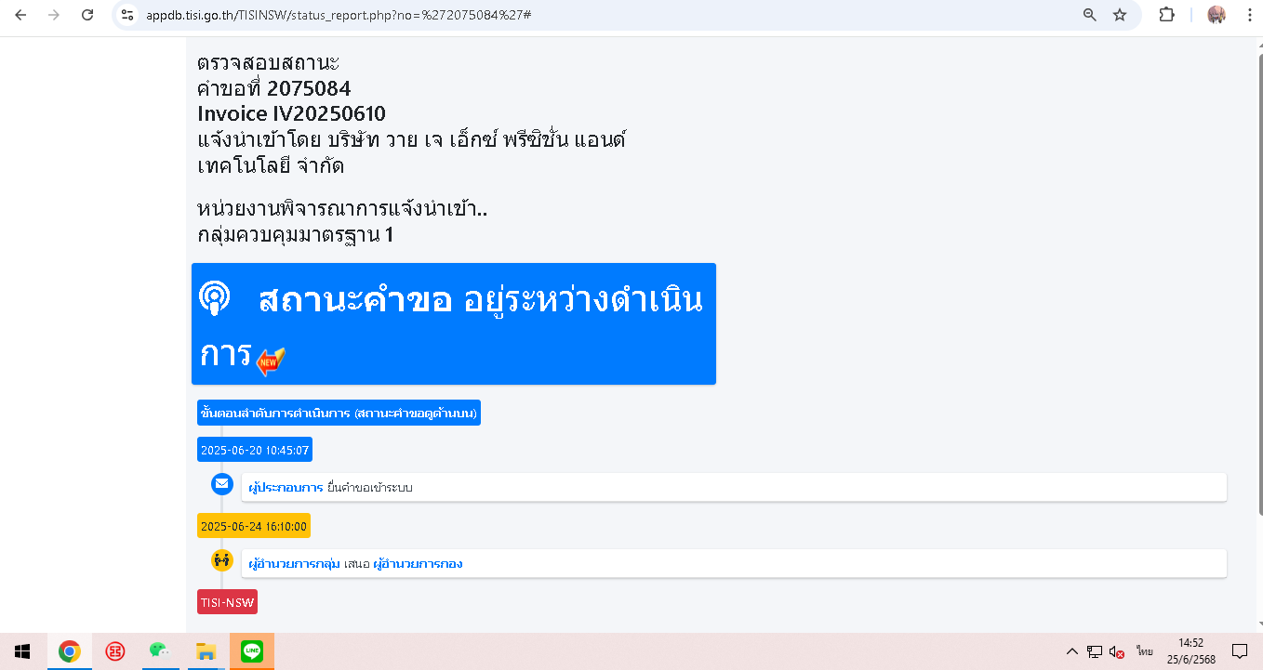The image size is (1263, 670).
Task: Click the NEW arrow badge icon
Action: point(271,361)
